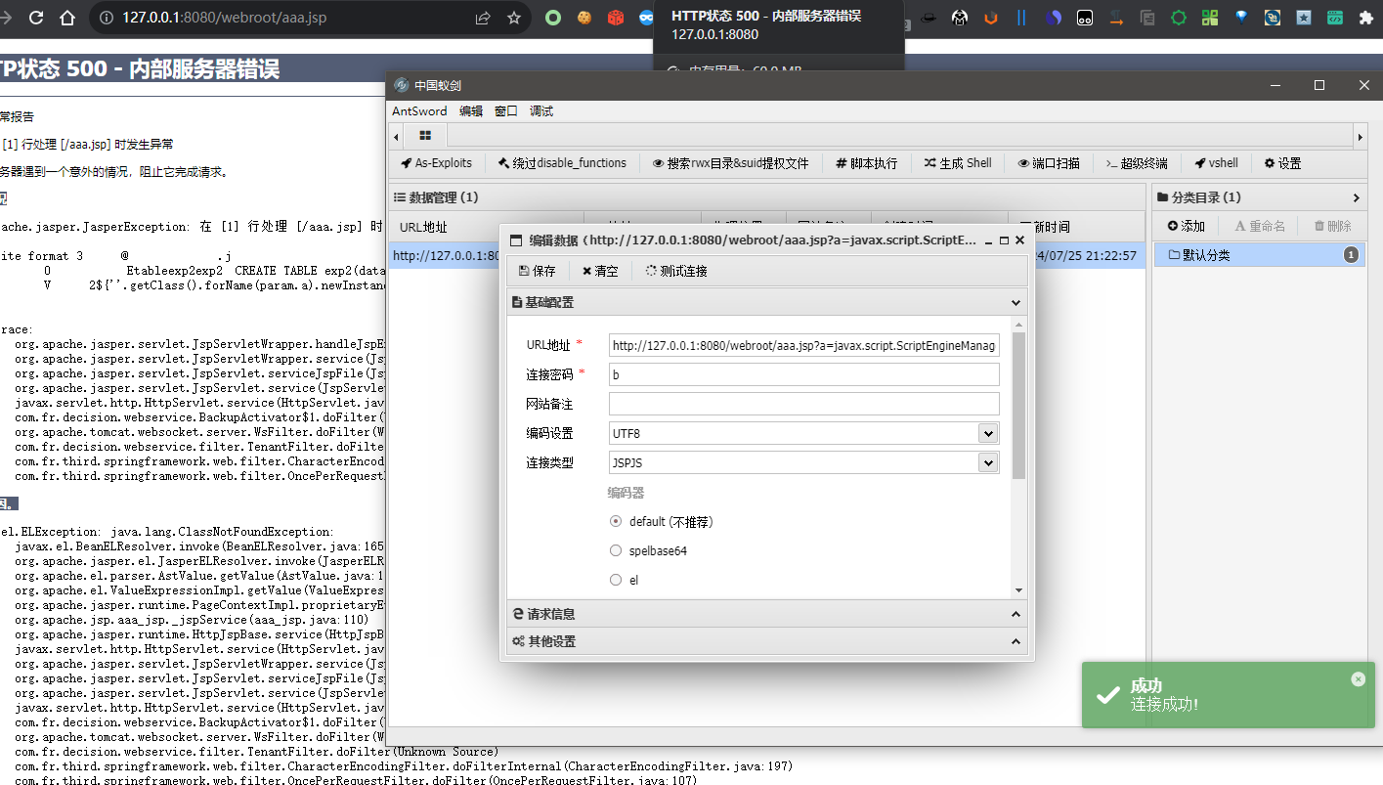The width and height of the screenshot is (1383, 785).
Task: Open the vshell plugin
Action: pyautogui.click(x=1217, y=163)
